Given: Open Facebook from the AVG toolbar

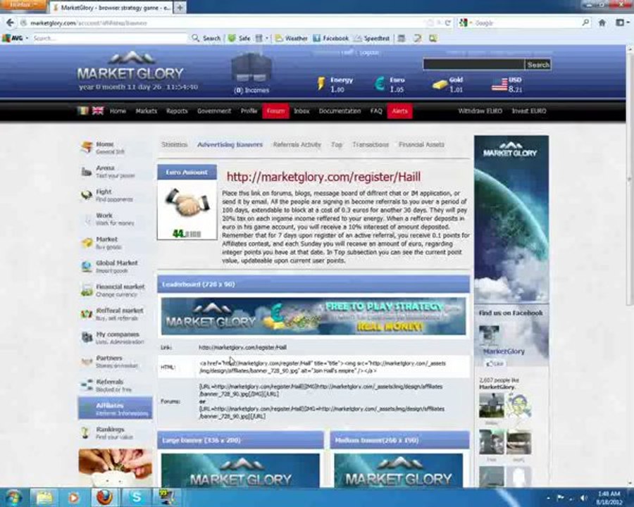Looking at the screenshot, I should (x=331, y=38).
